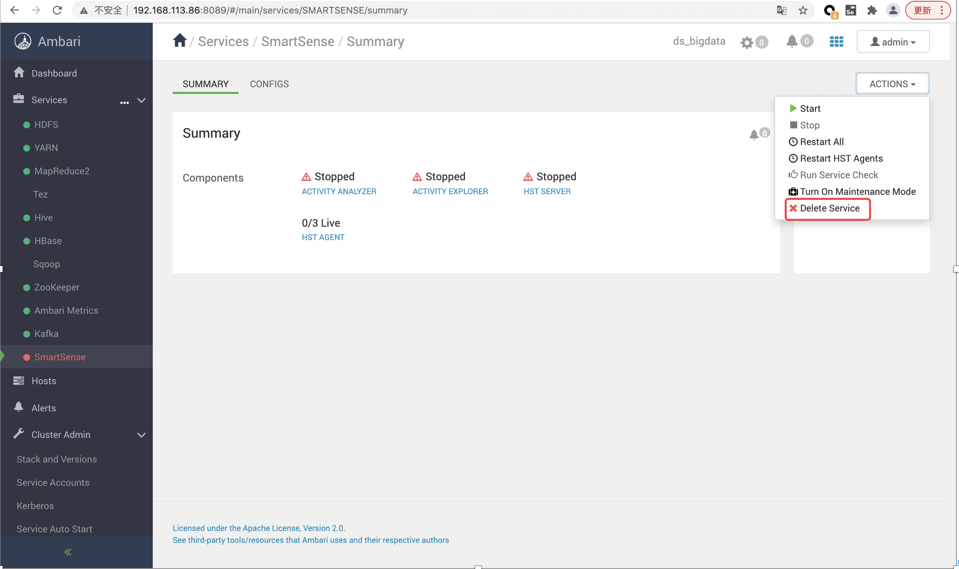Open the HST SERVER component link
959x569 pixels.
(x=547, y=192)
